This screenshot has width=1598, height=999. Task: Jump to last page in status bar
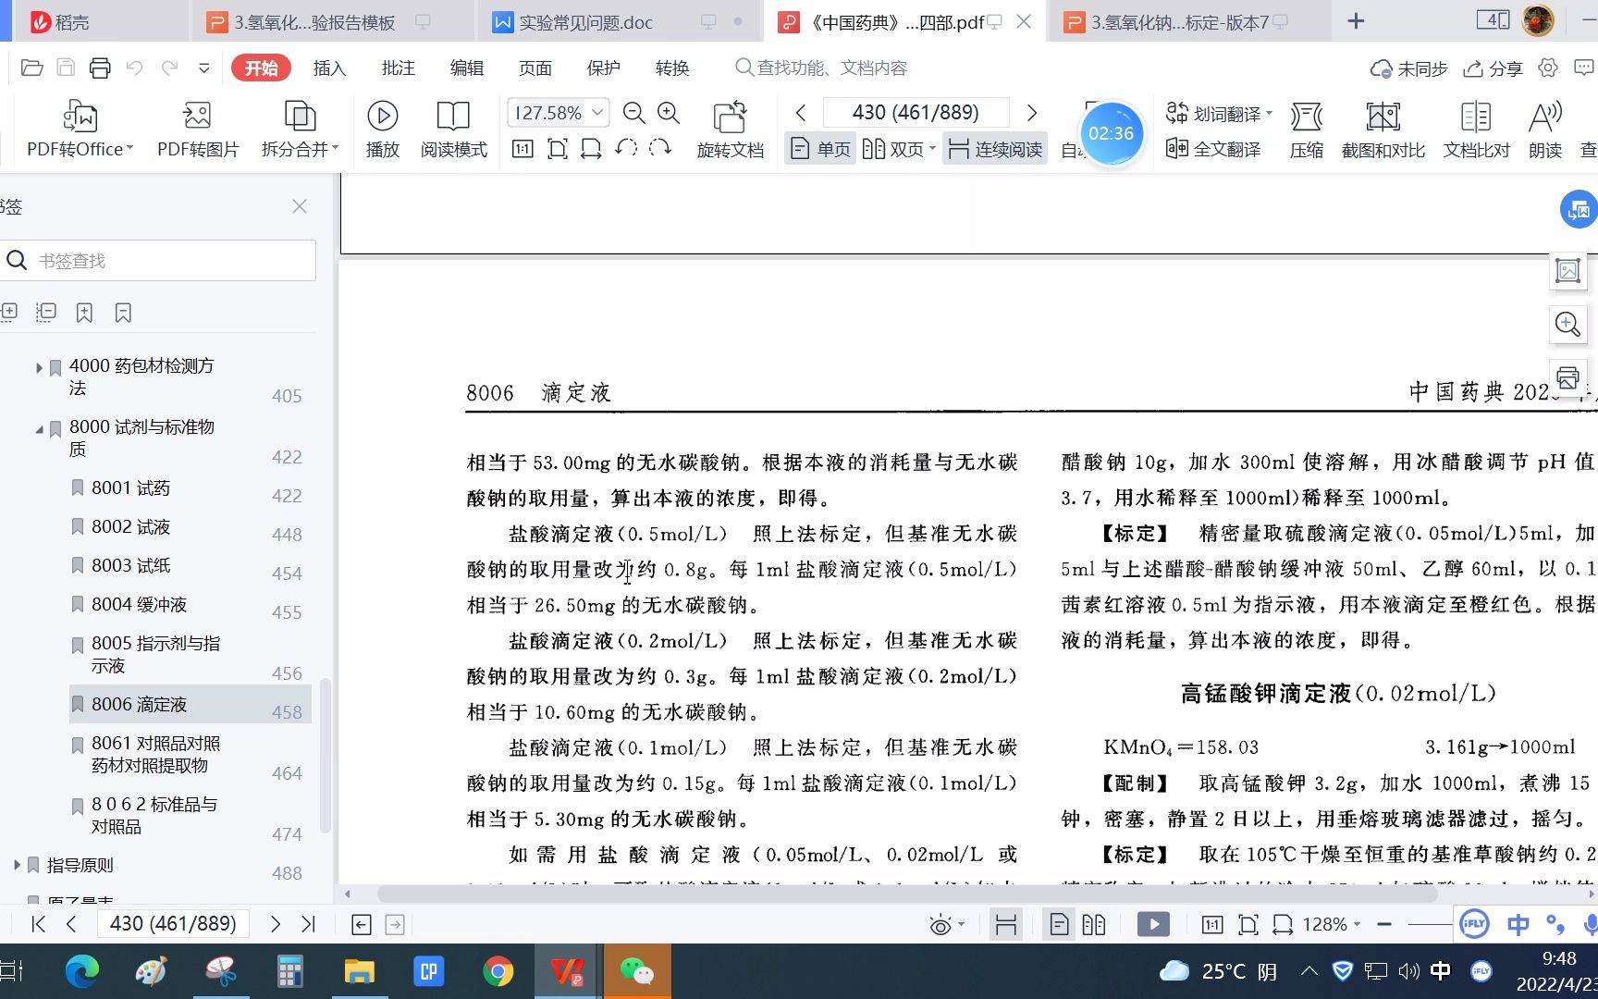[x=309, y=923]
